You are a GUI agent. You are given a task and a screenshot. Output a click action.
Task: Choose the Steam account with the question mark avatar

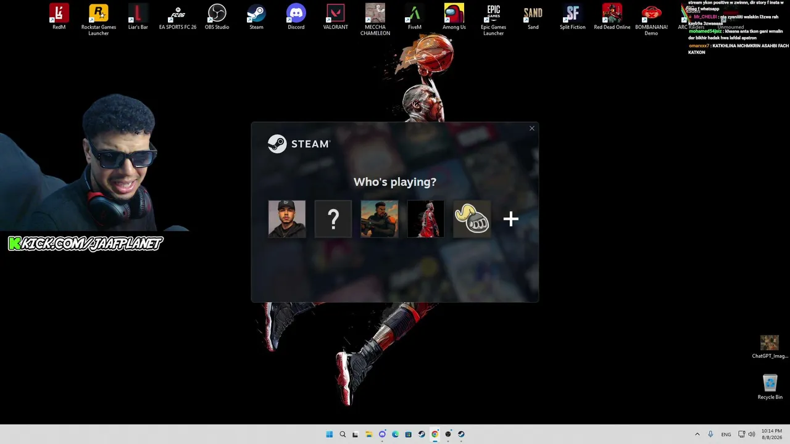[x=333, y=219]
